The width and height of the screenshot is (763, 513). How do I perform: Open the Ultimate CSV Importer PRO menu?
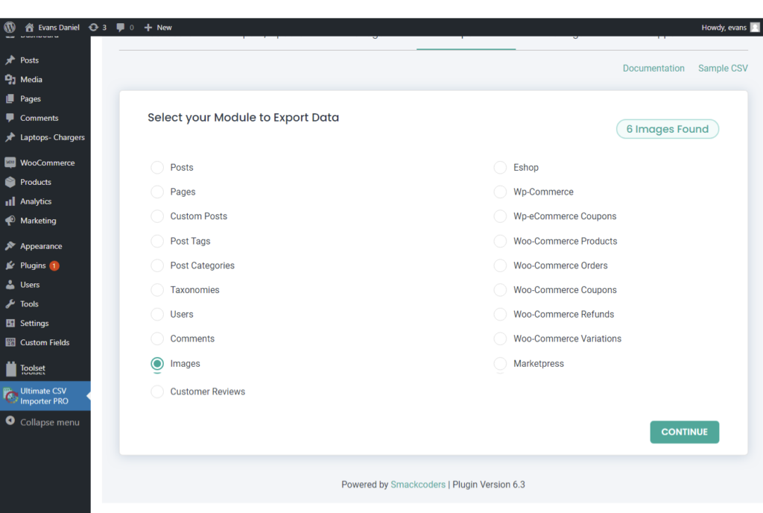pyautogui.click(x=45, y=396)
